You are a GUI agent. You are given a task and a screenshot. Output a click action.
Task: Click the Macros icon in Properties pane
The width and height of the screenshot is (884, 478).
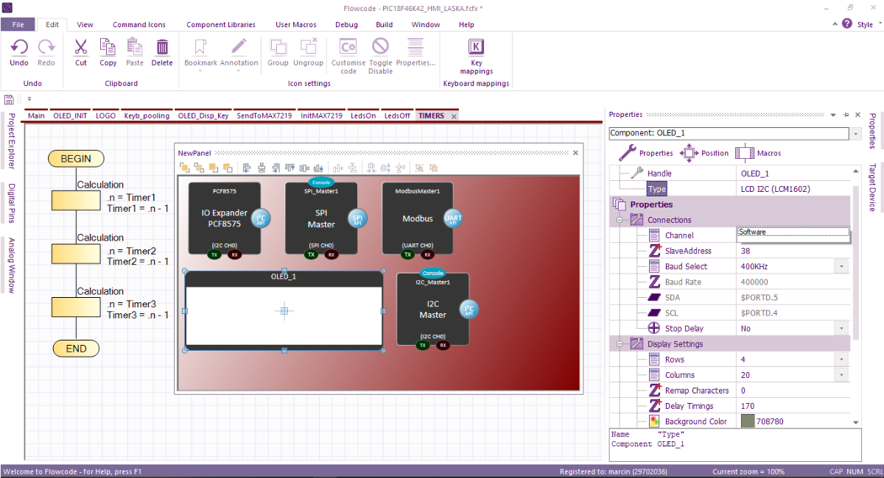(746, 153)
